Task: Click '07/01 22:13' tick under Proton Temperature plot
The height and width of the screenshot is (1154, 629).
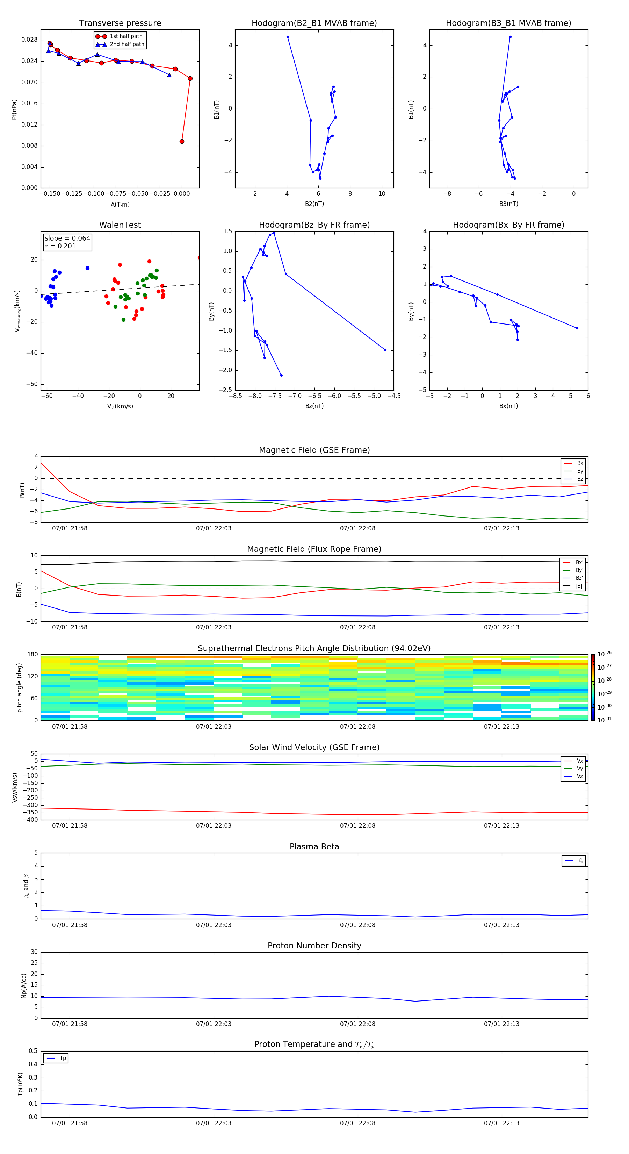Action: 501,1123
